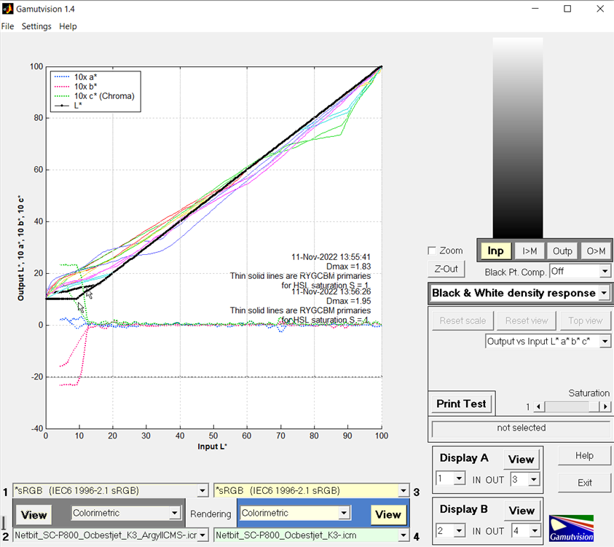This screenshot has width=614, height=547.
Task: Select the Inp display toggle
Action: [x=495, y=251]
